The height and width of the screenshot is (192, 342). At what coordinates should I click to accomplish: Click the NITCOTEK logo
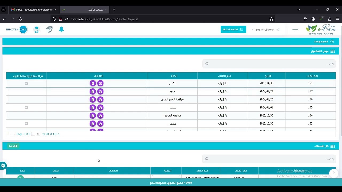[17, 29]
